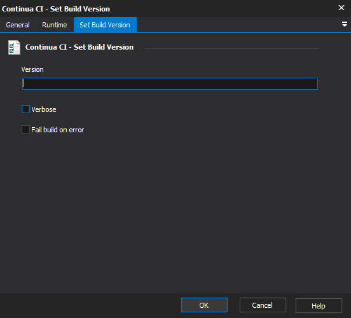
Task: Open the Runtime tab
Action: point(55,25)
